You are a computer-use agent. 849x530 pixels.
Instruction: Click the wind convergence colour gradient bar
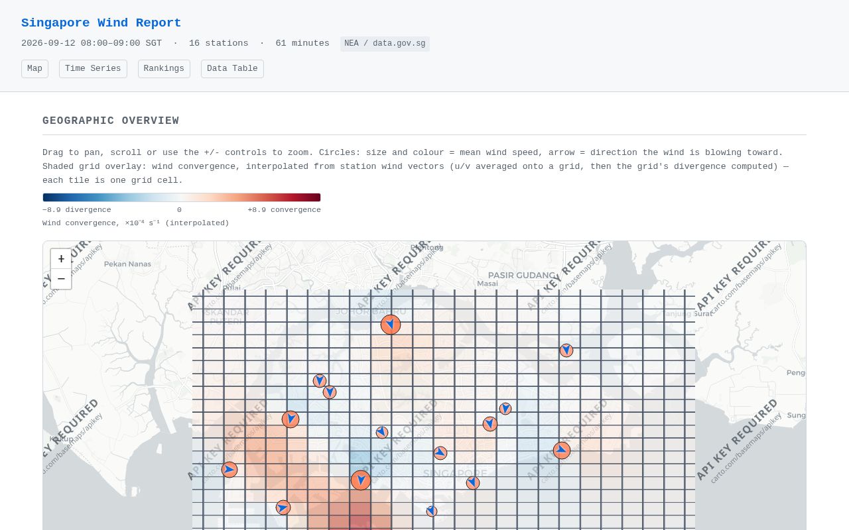tap(182, 197)
